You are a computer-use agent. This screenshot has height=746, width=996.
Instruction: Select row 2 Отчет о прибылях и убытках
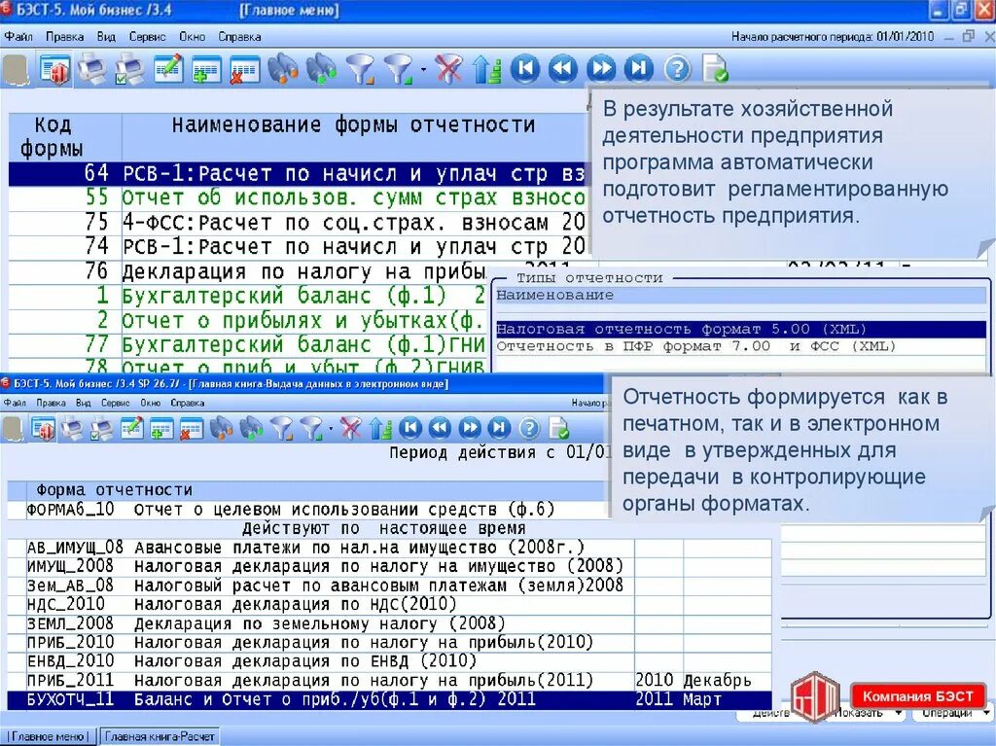tap(248, 320)
